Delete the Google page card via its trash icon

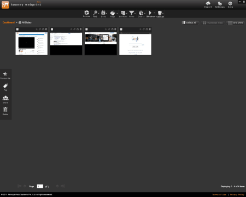150,29
